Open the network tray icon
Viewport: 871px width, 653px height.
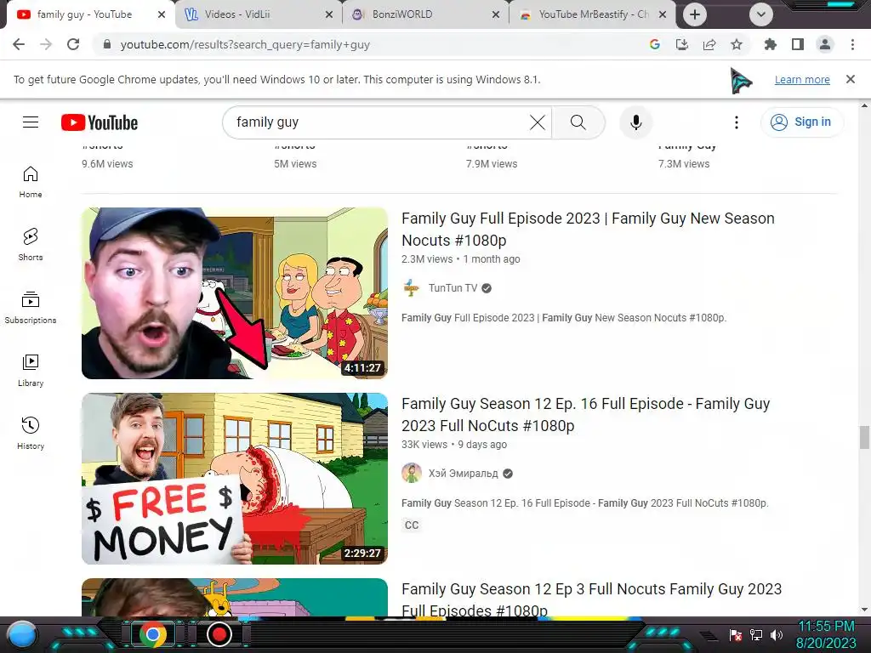tap(756, 634)
